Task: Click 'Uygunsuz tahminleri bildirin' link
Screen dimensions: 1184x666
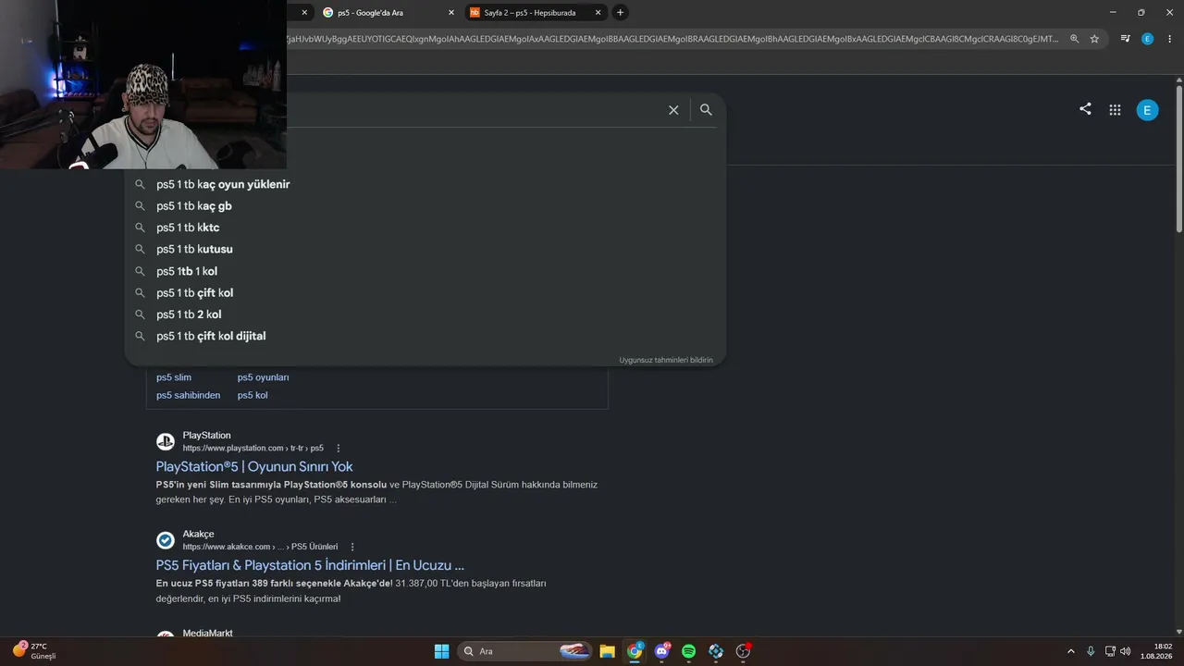Action: (x=666, y=360)
